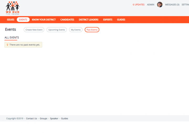View the 6 Updates notifications
The width and height of the screenshot is (189, 133).
click(139, 4)
